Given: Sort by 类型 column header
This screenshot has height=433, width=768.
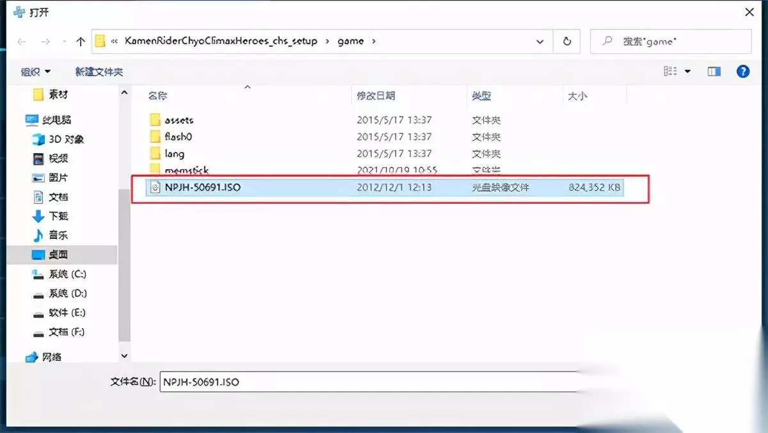Looking at the screenshot, I should 481,96.
